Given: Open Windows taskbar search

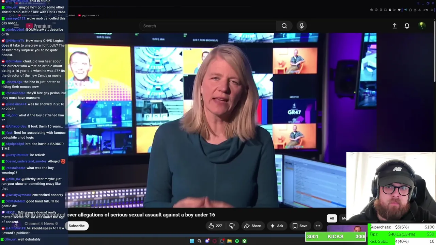Looking at the screenshot, I should [199, 241].
